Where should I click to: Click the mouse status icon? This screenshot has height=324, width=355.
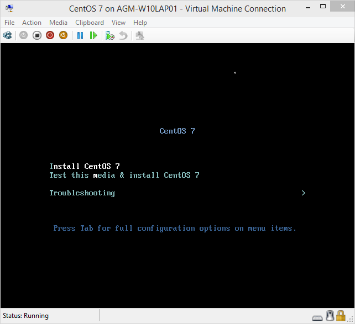pyautogui.click(x=330, y=316)
